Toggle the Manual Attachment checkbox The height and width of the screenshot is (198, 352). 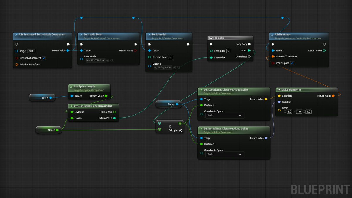coord(44,58)
